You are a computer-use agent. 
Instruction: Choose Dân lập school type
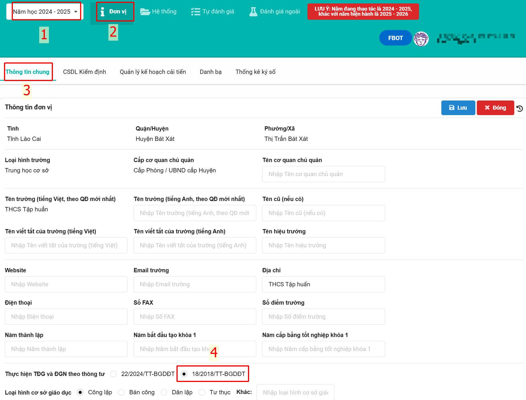pos(164,392)
